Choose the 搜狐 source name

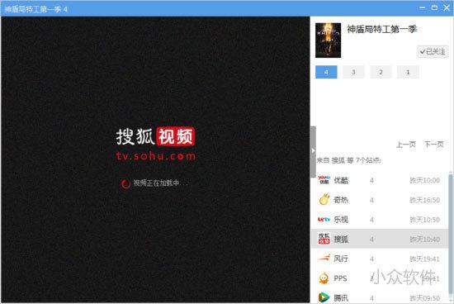tap(341, 239)
